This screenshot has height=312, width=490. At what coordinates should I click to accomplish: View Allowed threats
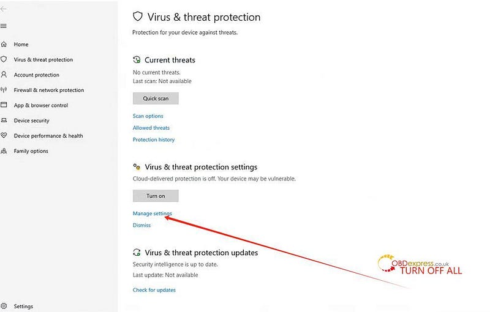point(151,128)
